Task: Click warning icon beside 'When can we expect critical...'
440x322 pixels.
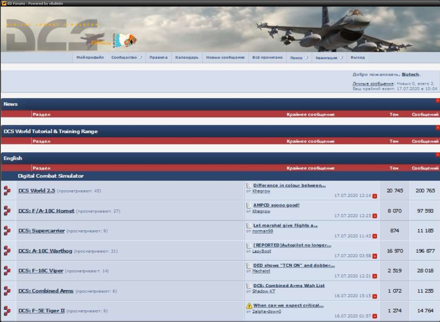Action: click(x=249, y=305)
